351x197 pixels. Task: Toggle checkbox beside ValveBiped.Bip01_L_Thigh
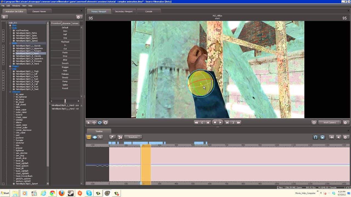click(3, 71)
